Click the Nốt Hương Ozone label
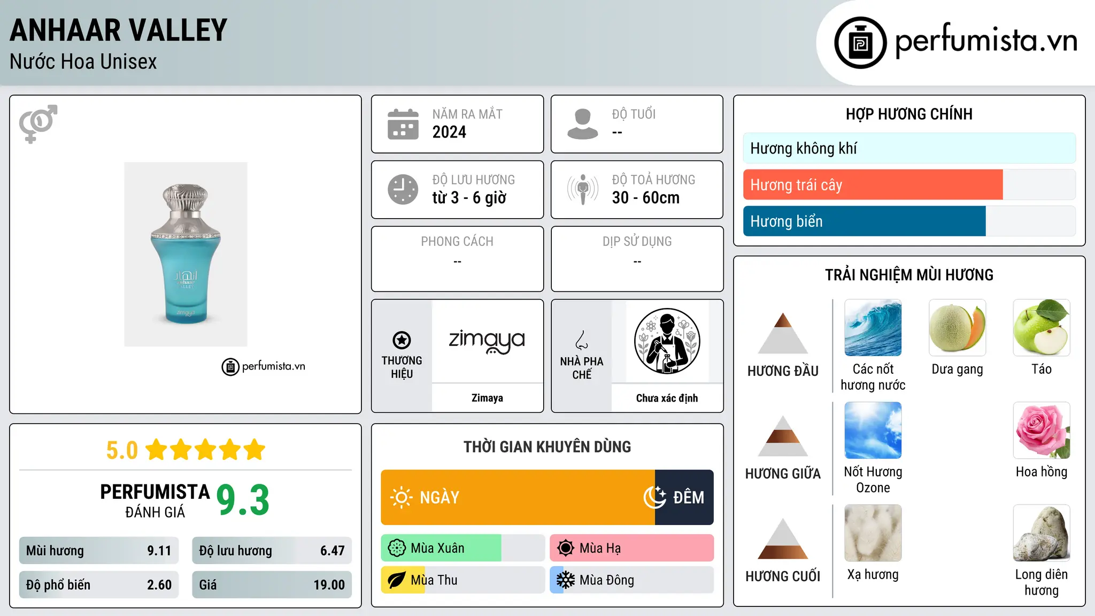1095x616 pixels. pyautogui.click(x=873, y=480)
